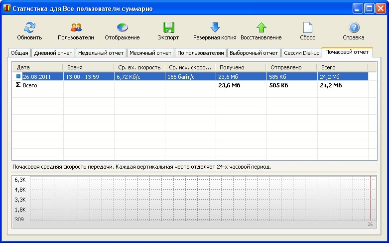Sort by Ср. вх. скорость column header
Image resolution: width=389 pixels, height=243 pixels.
pyautogui.click(x=139, y=67)
